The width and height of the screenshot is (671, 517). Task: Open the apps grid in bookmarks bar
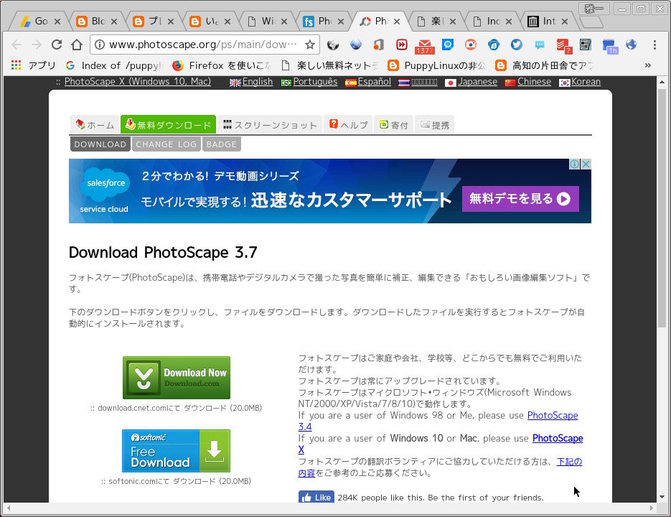pos(17,65)
